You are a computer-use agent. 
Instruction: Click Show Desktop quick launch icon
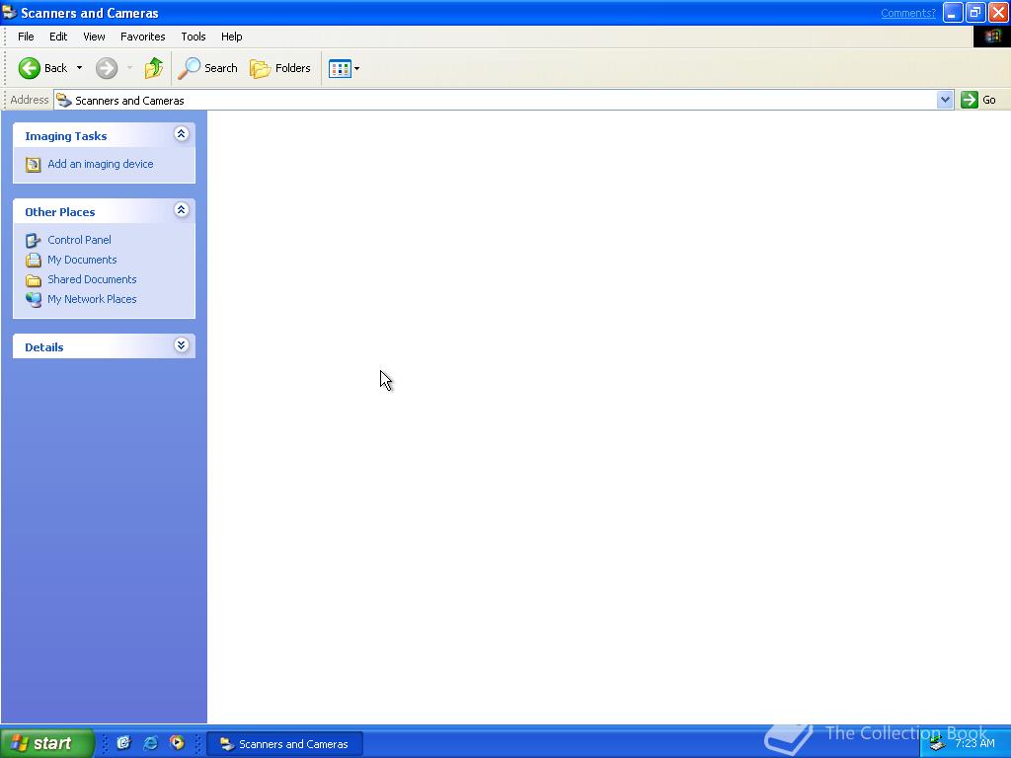[123, 743]
